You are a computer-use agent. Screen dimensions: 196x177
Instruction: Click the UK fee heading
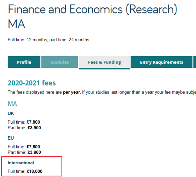[x=11, y=113]
